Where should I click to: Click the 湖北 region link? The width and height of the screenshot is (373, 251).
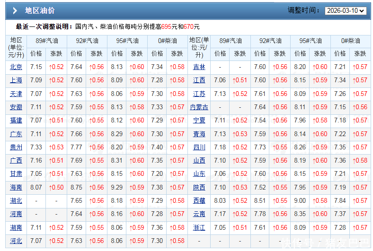click(x=16, y=201)
